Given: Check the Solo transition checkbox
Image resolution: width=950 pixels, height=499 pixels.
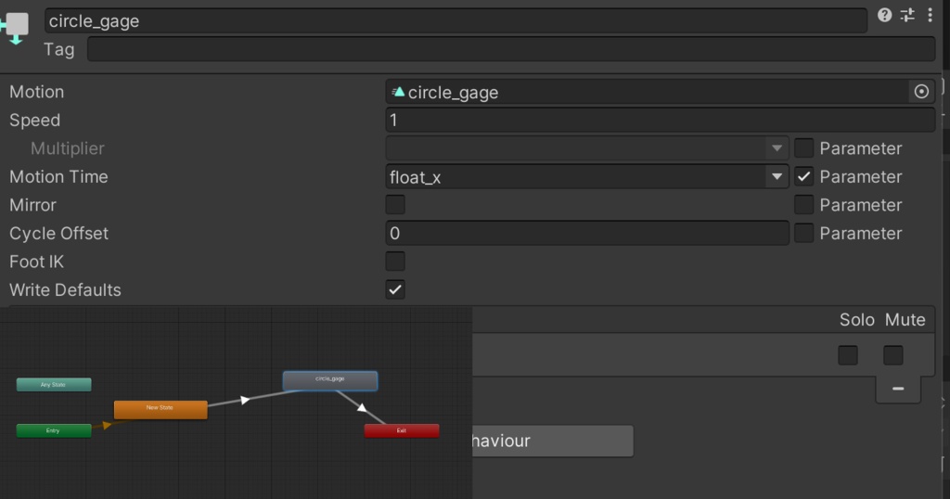Looking at the screenshot, I should [848, 354].
